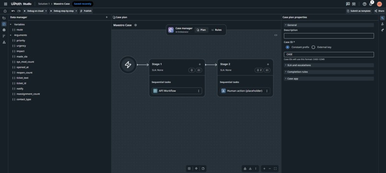Run Debug step-by-step
This screenshot has width=386, height=173.
tap(62, 11)
